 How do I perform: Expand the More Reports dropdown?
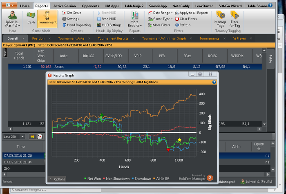134,19
